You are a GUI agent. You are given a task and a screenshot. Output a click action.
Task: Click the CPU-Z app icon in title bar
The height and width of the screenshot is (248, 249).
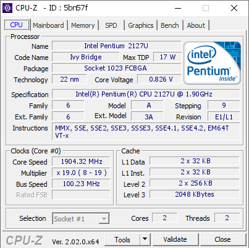[7, 8]
